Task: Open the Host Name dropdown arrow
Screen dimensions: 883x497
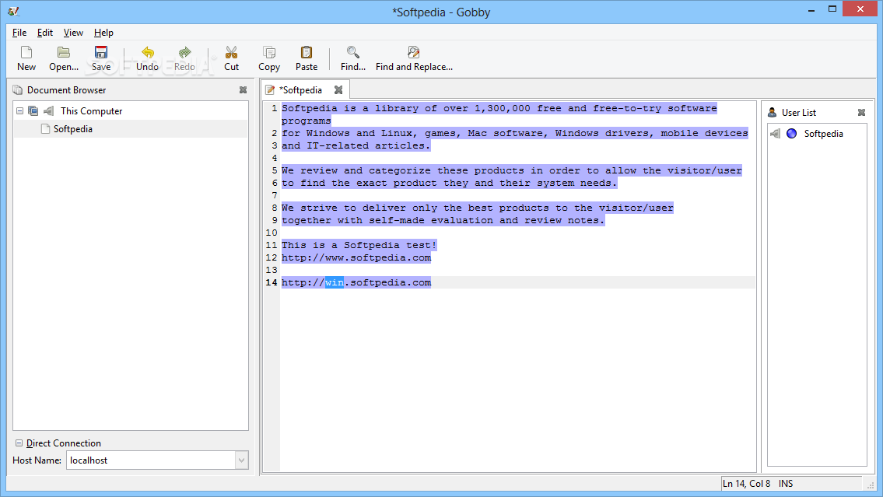Action: coord(242,460)
